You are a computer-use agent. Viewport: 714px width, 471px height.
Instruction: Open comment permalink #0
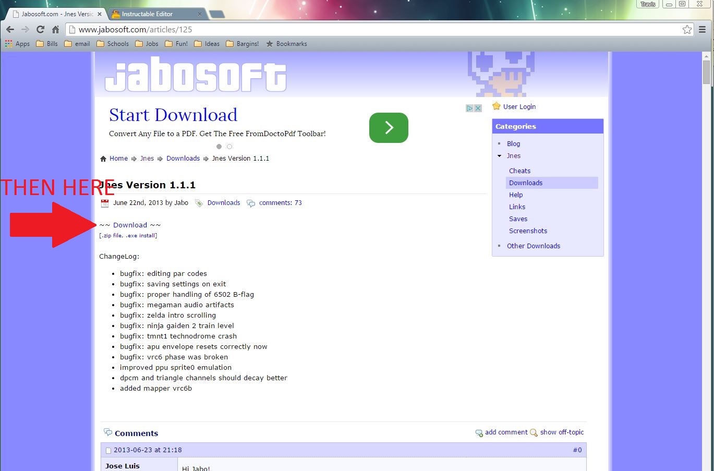[x=577, y=450]
